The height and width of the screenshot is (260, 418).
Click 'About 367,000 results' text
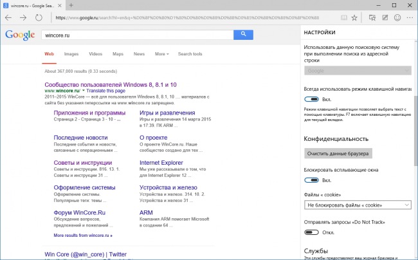[x=81, y=71]
